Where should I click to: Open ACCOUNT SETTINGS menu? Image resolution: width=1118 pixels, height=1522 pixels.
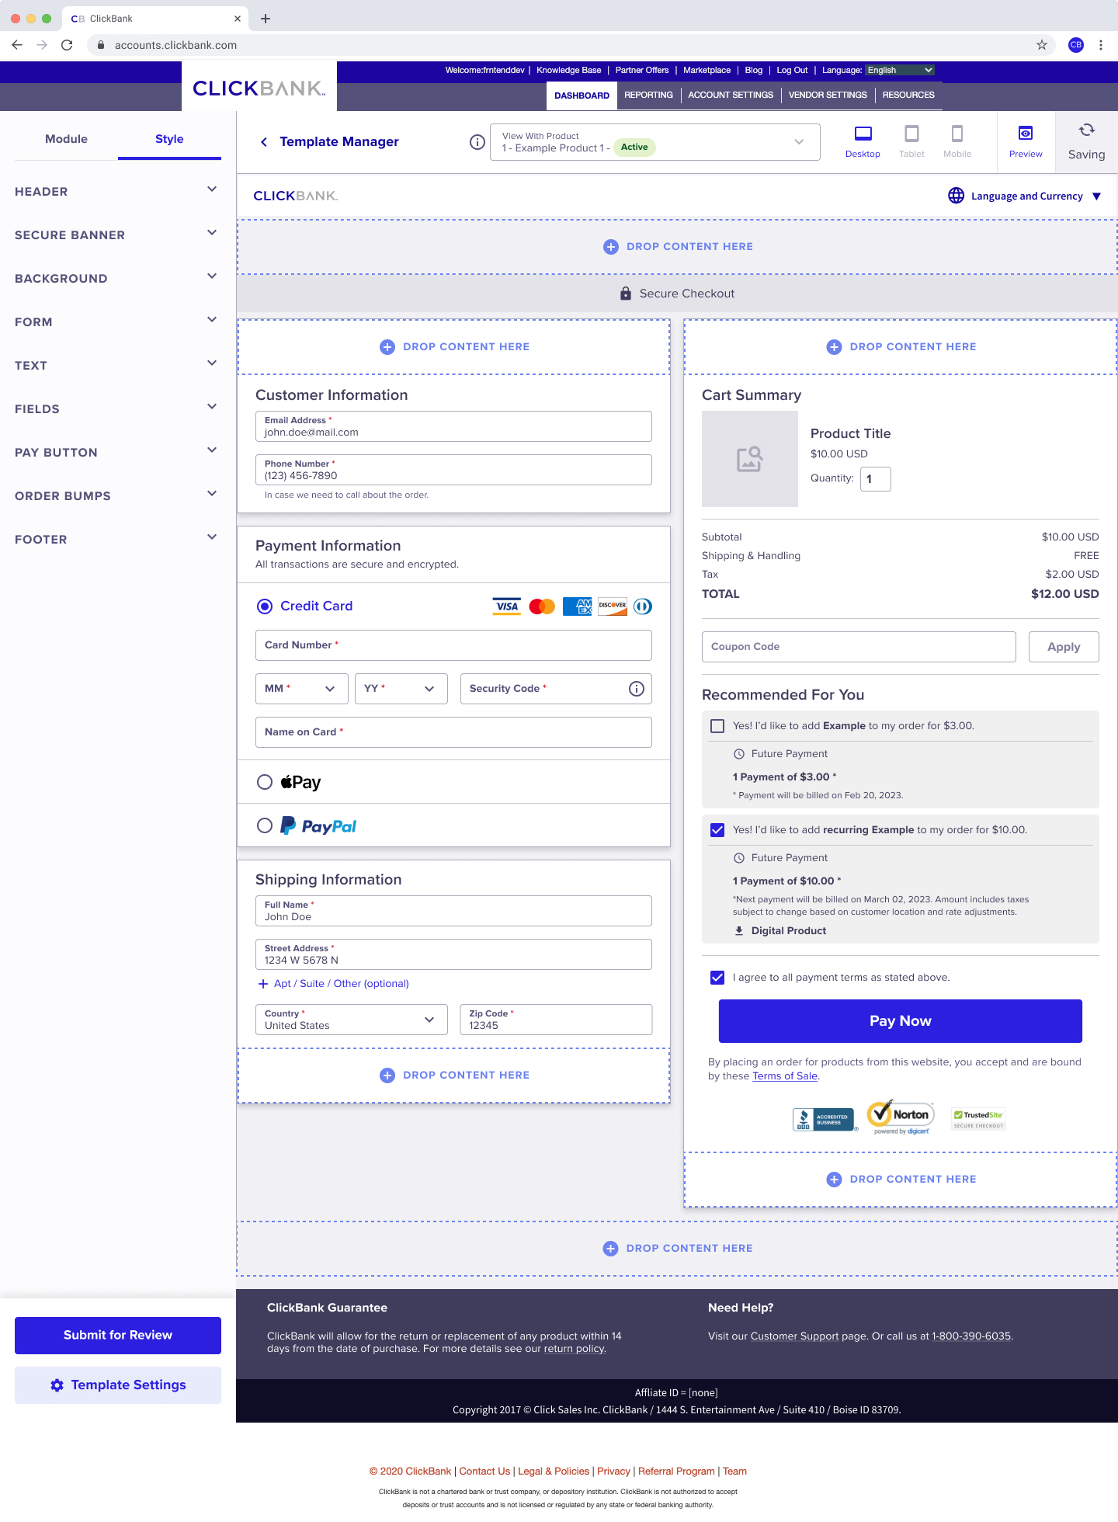[x=731, y=95]
